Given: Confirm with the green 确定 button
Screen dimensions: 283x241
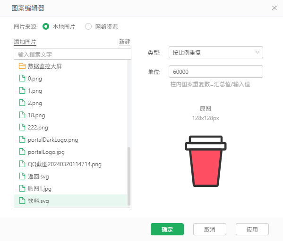Looking at the screenshot, I should point(167,229).
